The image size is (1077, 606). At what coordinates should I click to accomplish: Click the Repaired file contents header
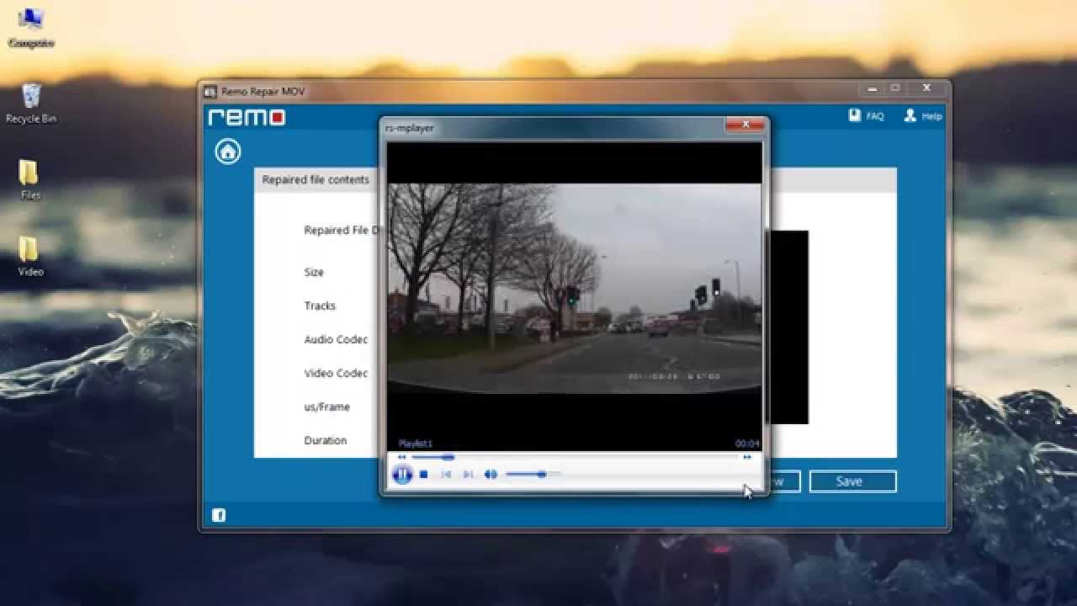[316, 179]
